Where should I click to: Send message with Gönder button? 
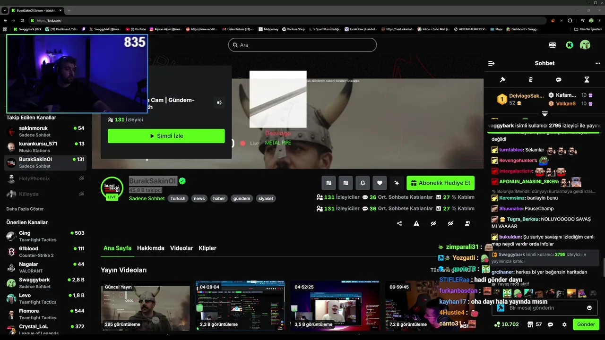586,324
